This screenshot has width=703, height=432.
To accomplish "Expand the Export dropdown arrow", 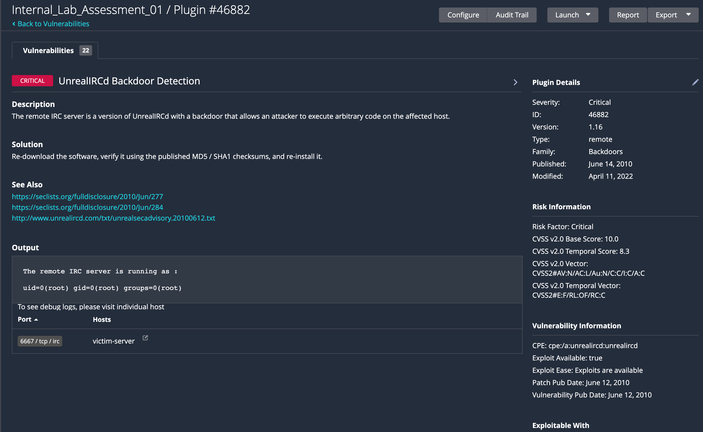I will pos(689,14).
